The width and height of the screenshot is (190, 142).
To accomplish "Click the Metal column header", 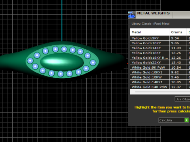I will pos(150,32).
